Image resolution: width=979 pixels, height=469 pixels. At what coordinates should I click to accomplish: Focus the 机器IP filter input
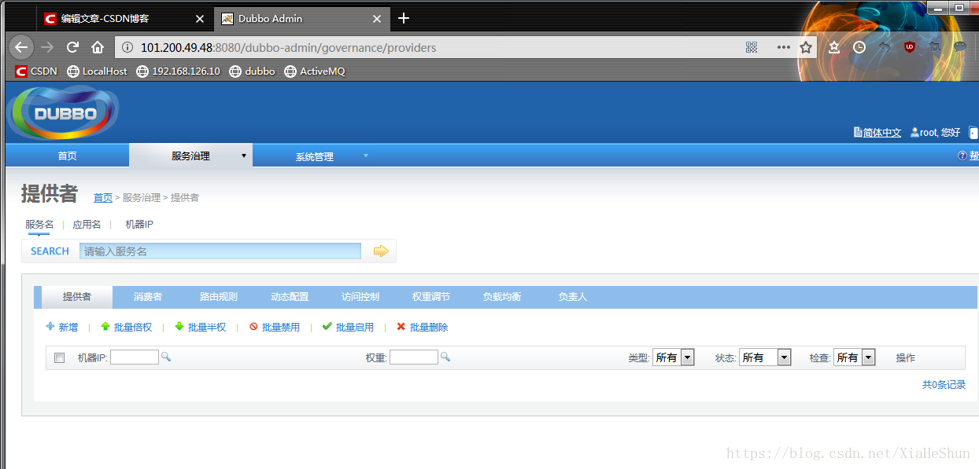pos(135,357)
